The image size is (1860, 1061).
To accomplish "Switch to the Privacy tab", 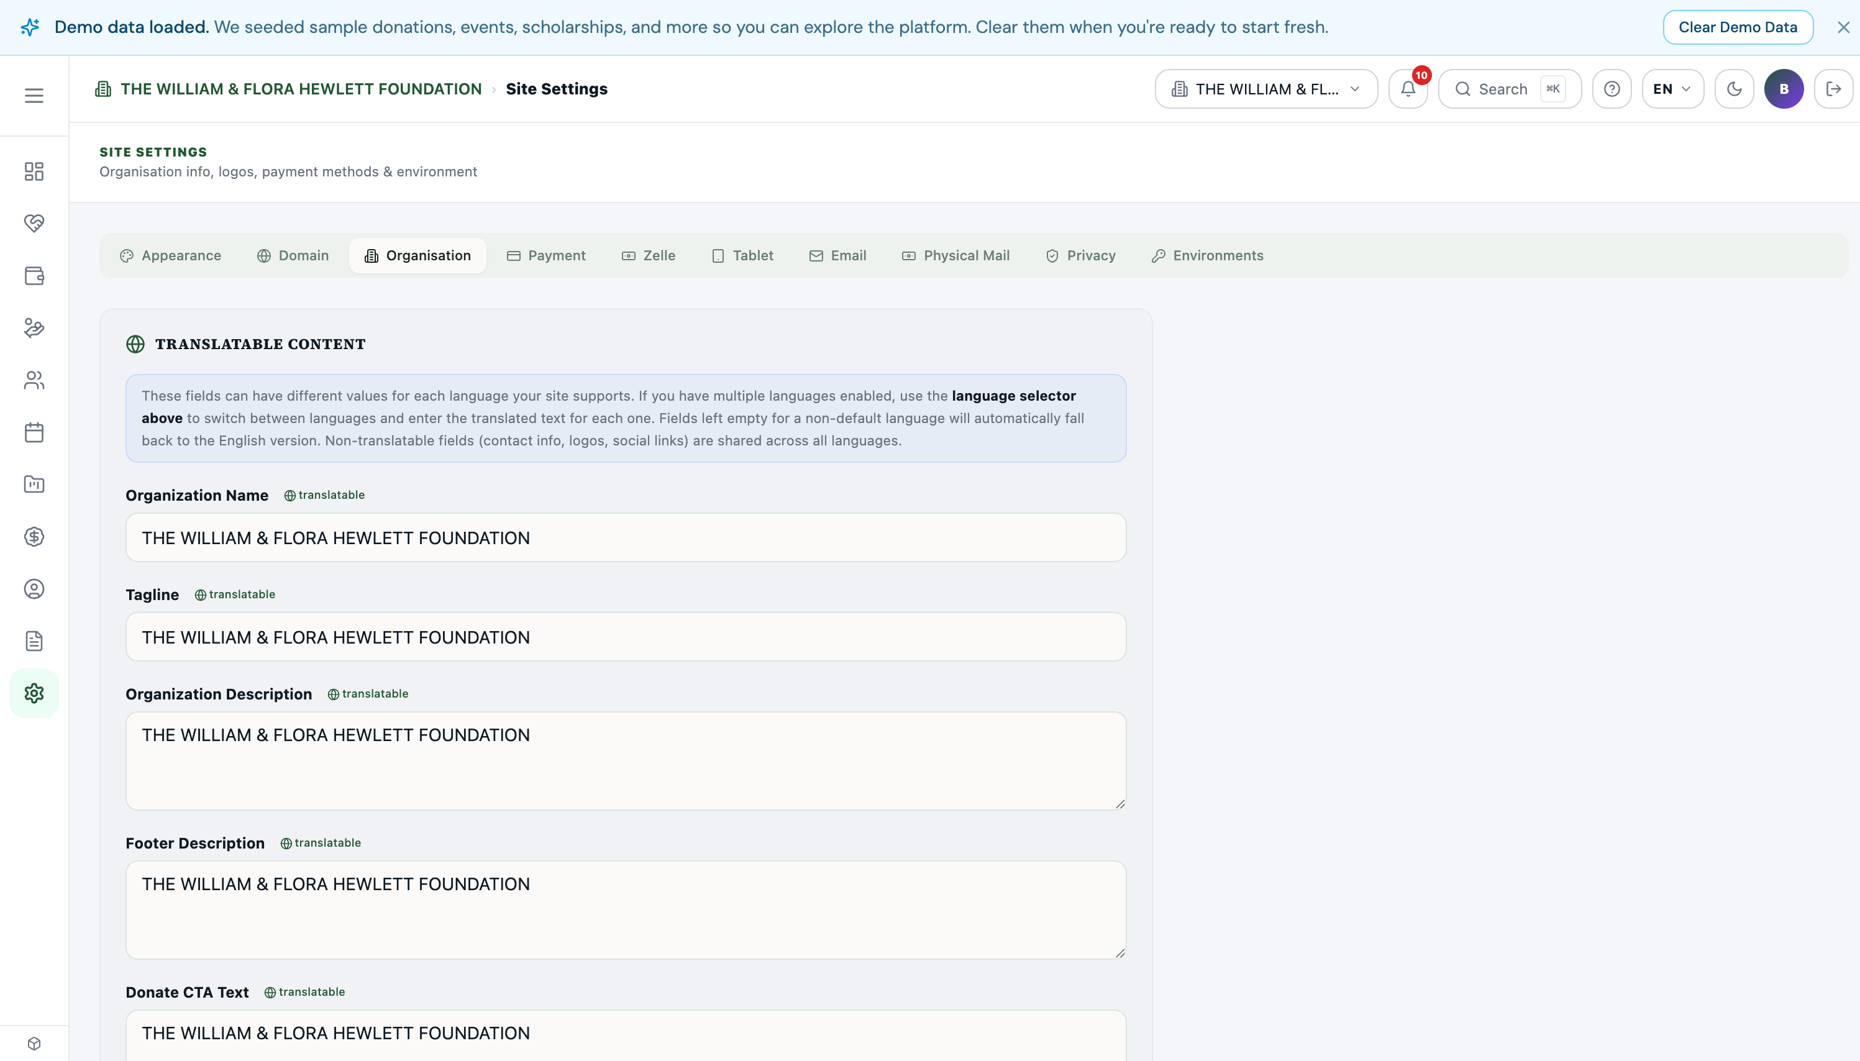I will point(1080,256).
